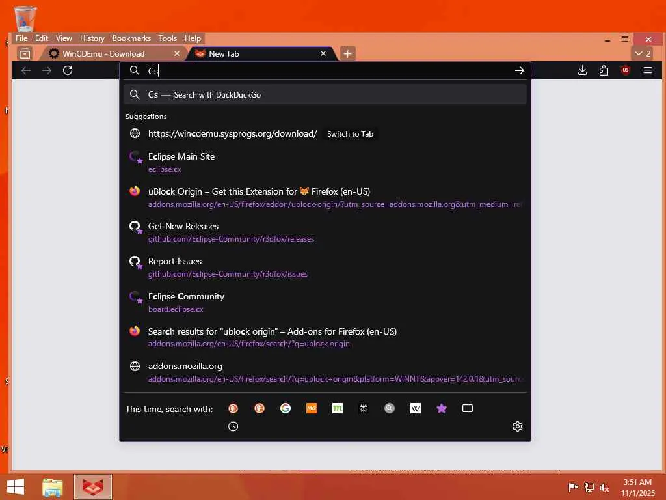The height and width of the screenshot is (500, 666).
Task: Open the hamburger application menu
Action: [647, 70]
